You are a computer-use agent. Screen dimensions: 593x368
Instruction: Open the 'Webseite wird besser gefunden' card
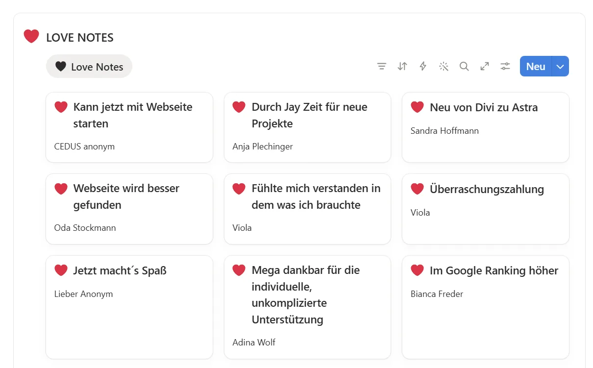tap(129, 209)
